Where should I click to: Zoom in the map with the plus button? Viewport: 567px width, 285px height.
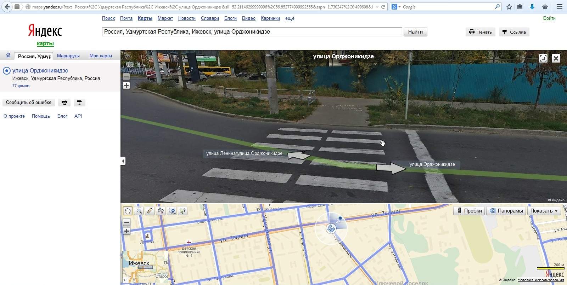[x=127, y=231]
